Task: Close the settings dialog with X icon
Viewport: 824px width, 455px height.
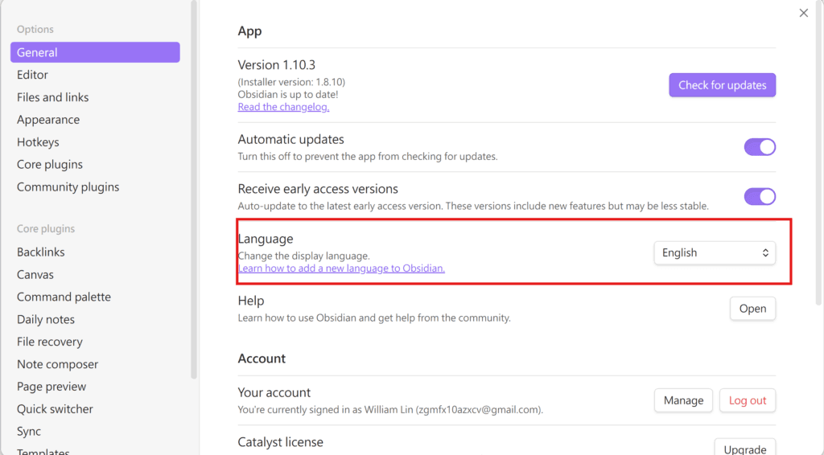Action: click(x=803, y=13)
